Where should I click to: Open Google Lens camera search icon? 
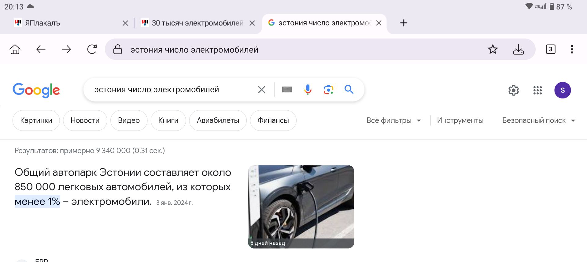pyautogui.click(x=328, y=90)
